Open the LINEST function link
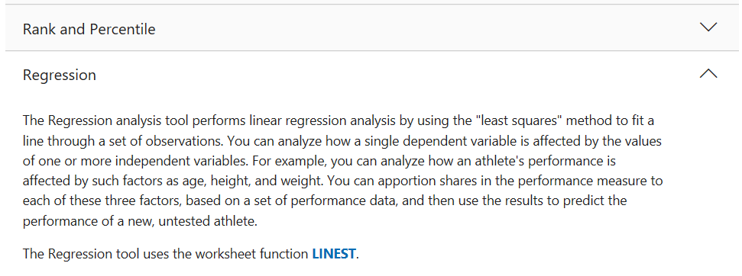742x276 pixels. (x=334, y=254)
